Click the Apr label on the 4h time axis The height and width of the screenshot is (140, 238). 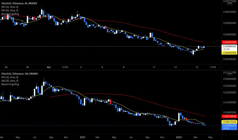49,67
